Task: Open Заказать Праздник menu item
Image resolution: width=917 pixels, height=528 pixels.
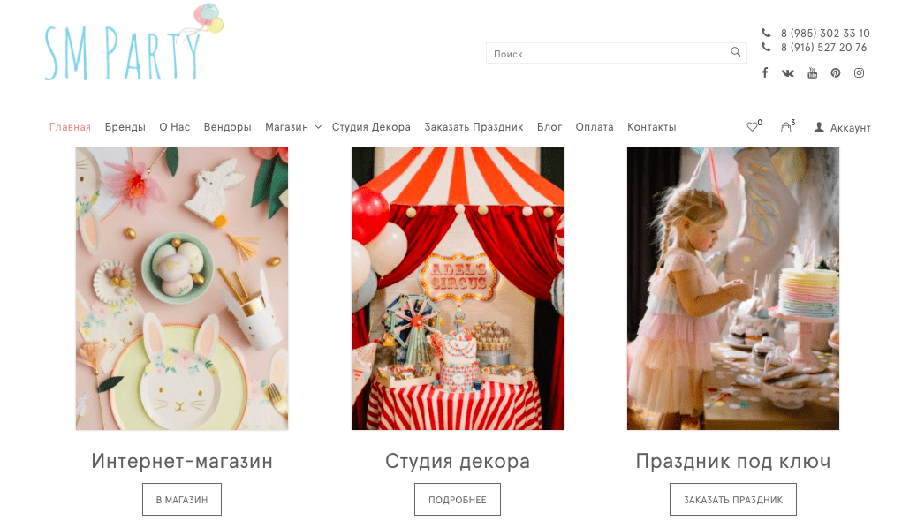Action: [474, 127]
